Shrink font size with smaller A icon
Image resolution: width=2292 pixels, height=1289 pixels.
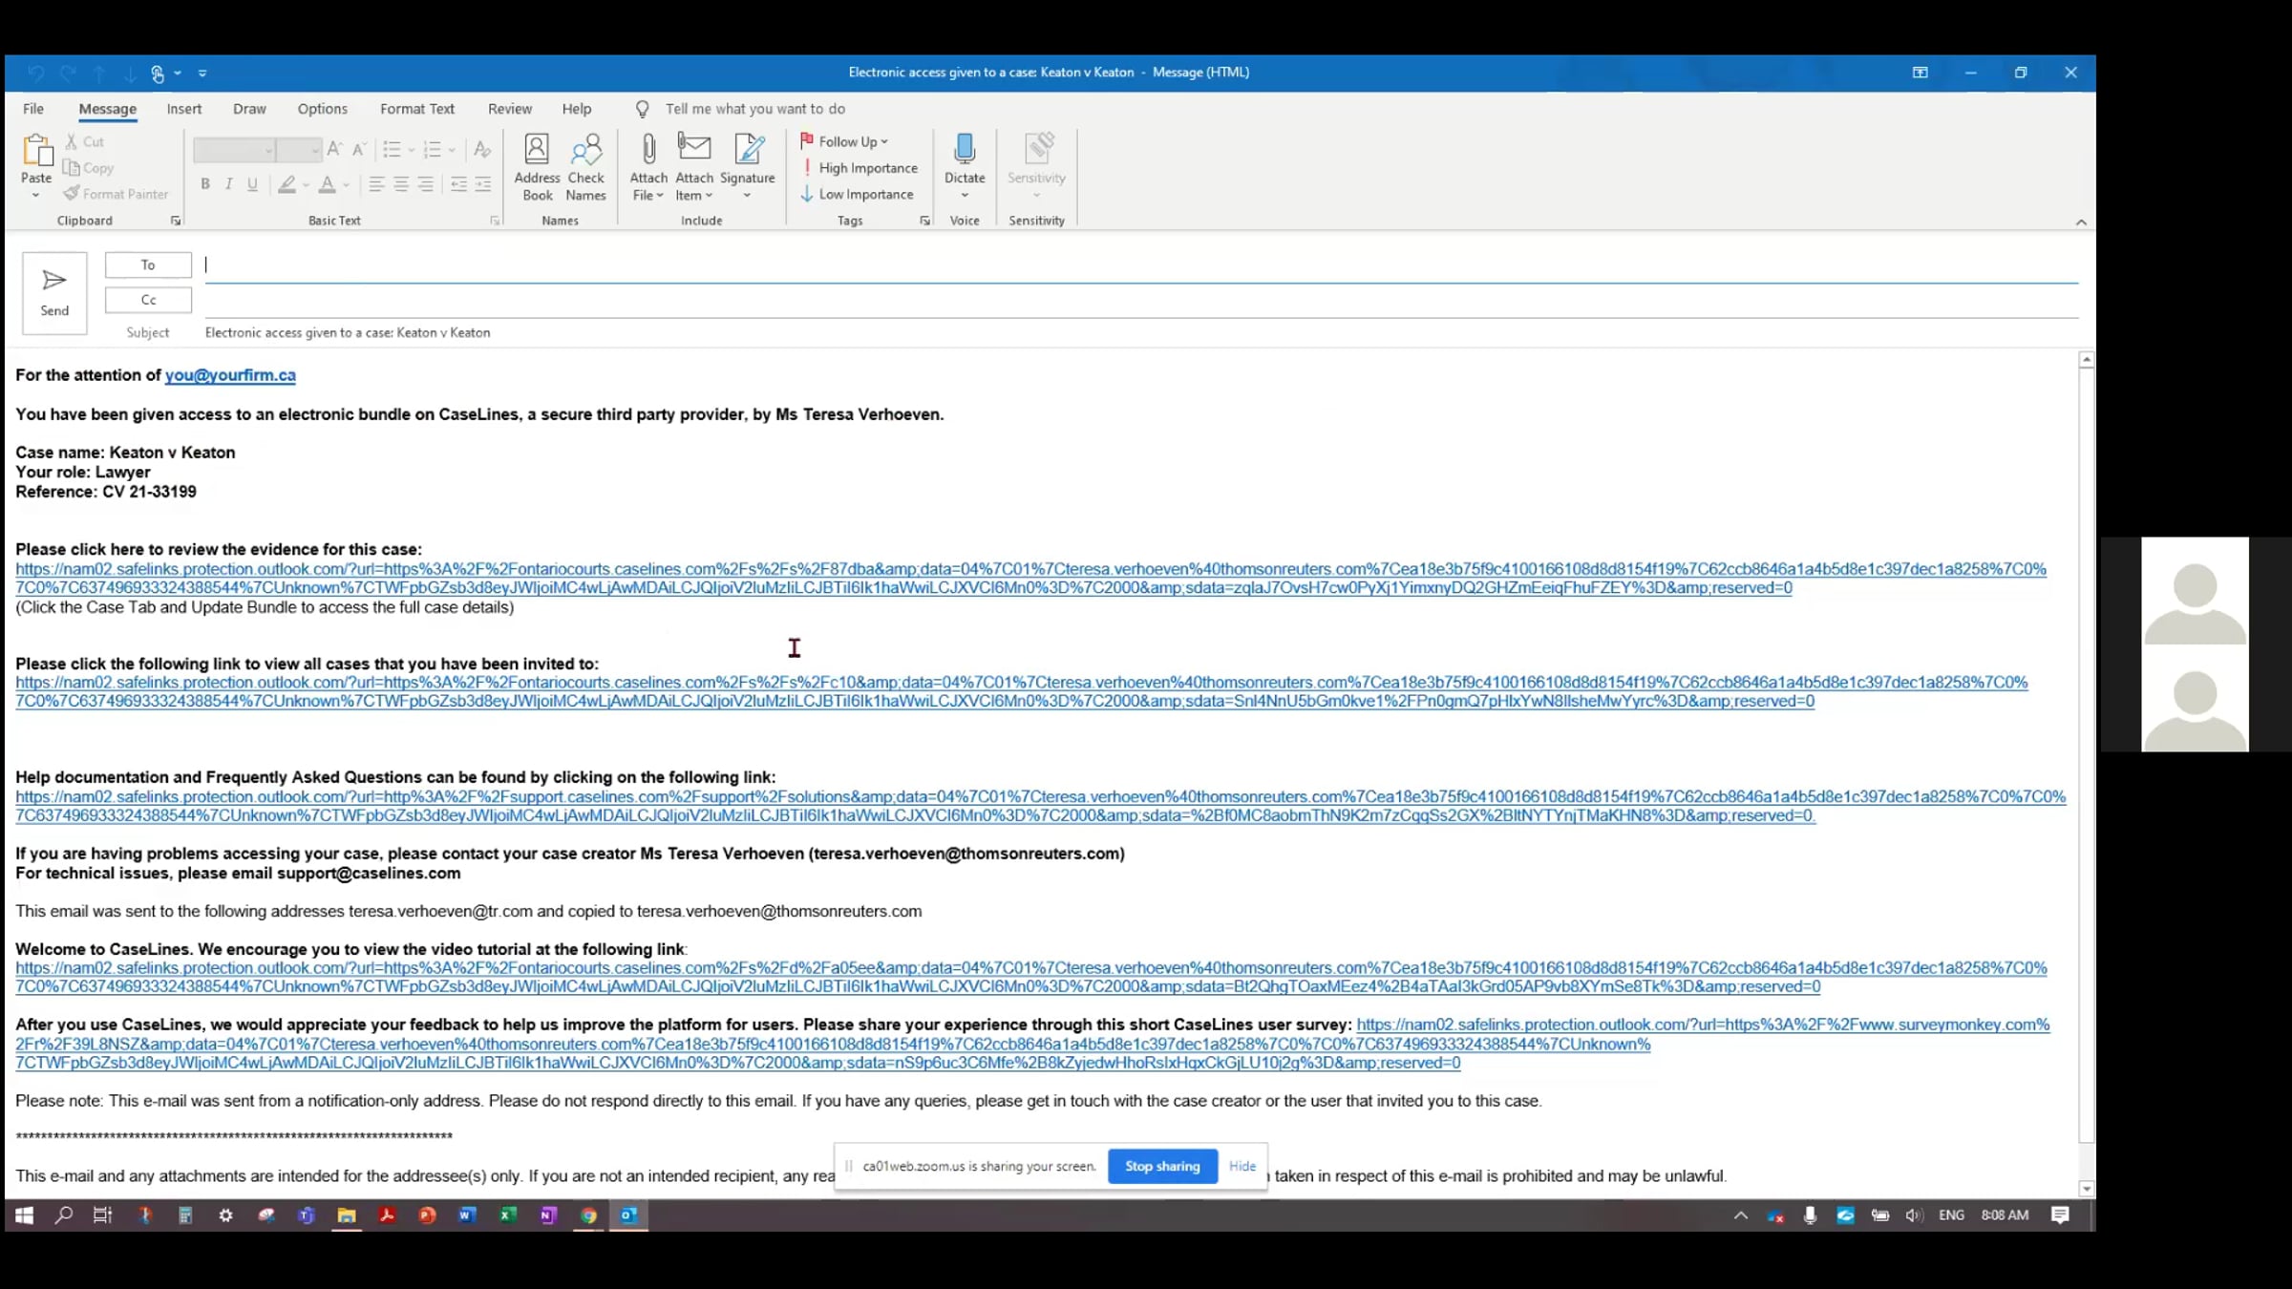pos(359,149)
